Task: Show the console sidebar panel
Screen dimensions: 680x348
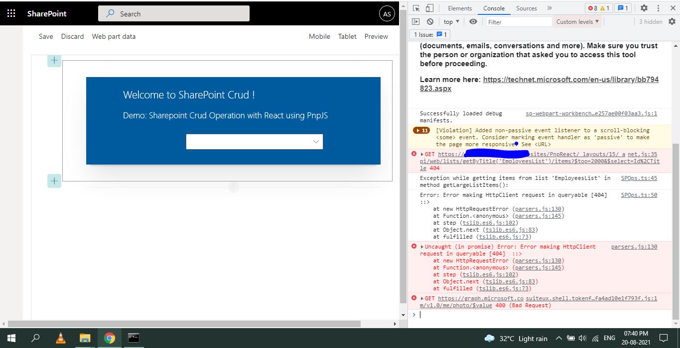Action: click(416, 21)
